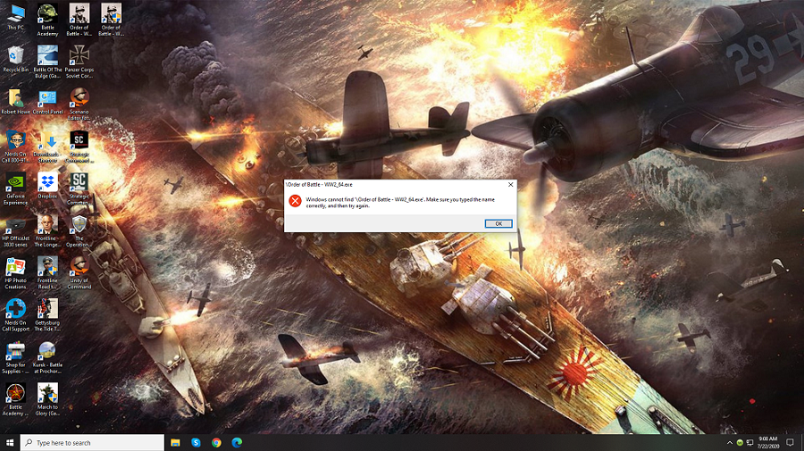Select the Robert Howe user folder icon
804x451 pixels.
(16, 101)
